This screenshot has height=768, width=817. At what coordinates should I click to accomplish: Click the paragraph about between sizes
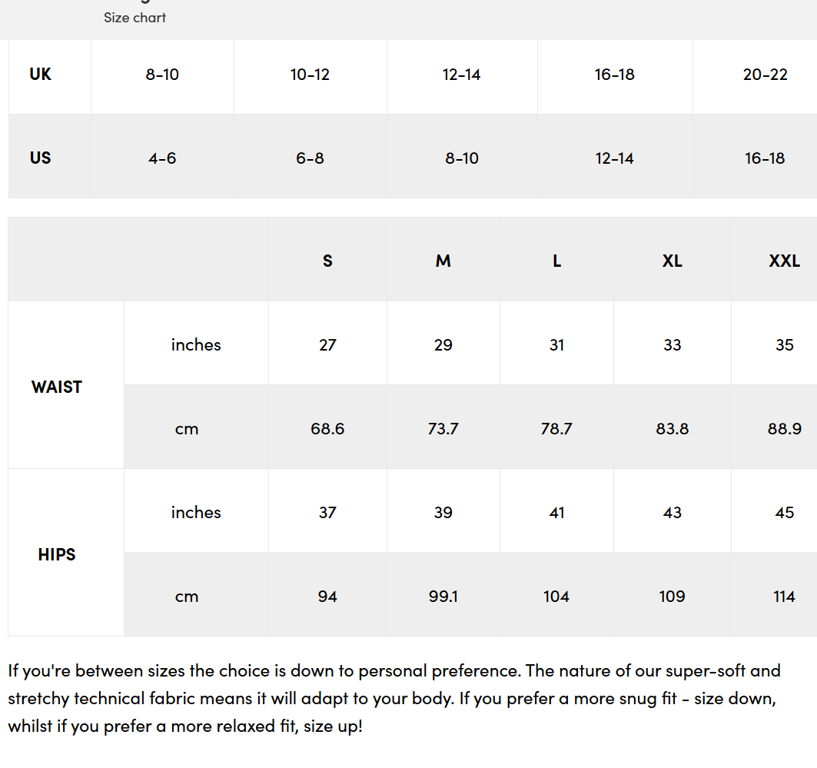[394, 698]
